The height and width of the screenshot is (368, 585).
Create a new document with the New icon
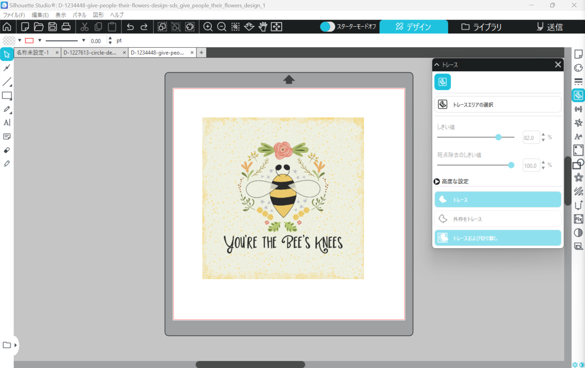[25, 27]
